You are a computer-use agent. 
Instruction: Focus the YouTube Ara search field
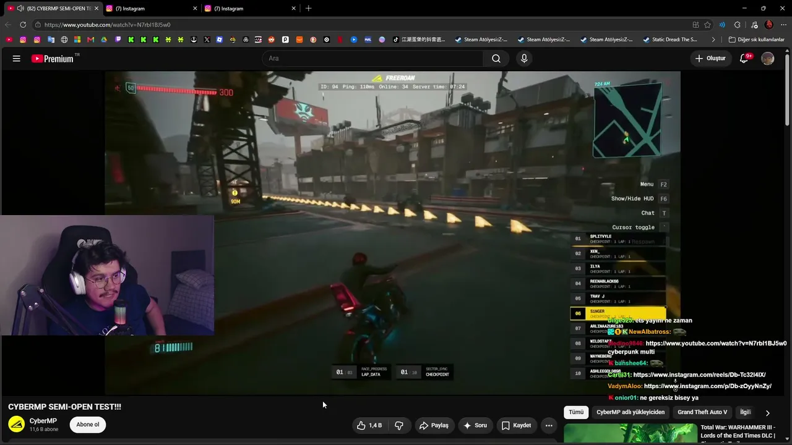pyautogui.click(x=372, y=59)
